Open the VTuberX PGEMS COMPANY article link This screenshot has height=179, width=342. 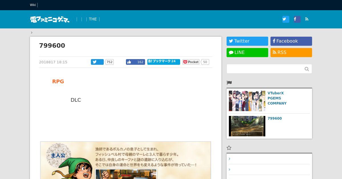click(x=277, y=98)
